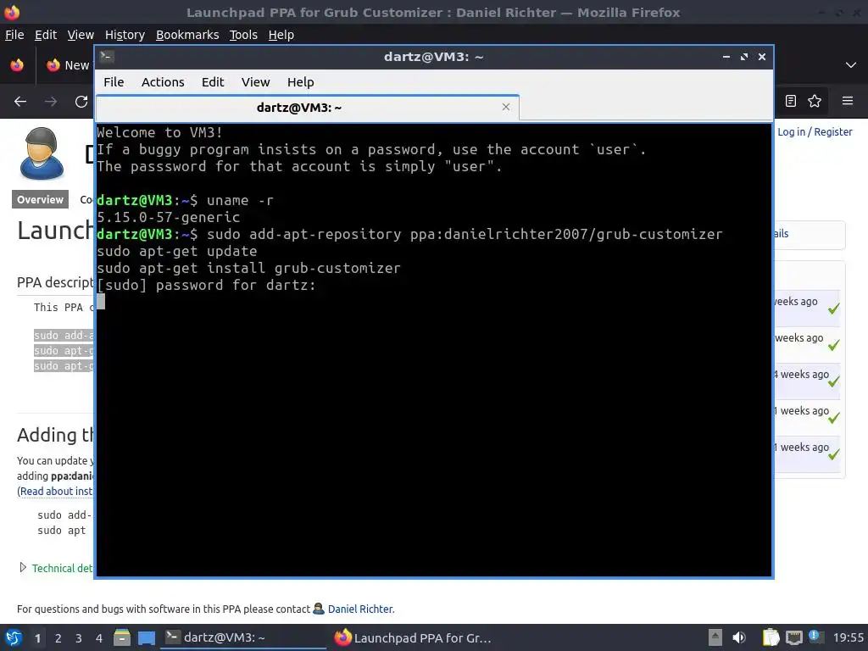The width and height of the screenshot is (868, 651).
Task: Expand the Firefox list all tabs chevron
Action: coord(851,65)
